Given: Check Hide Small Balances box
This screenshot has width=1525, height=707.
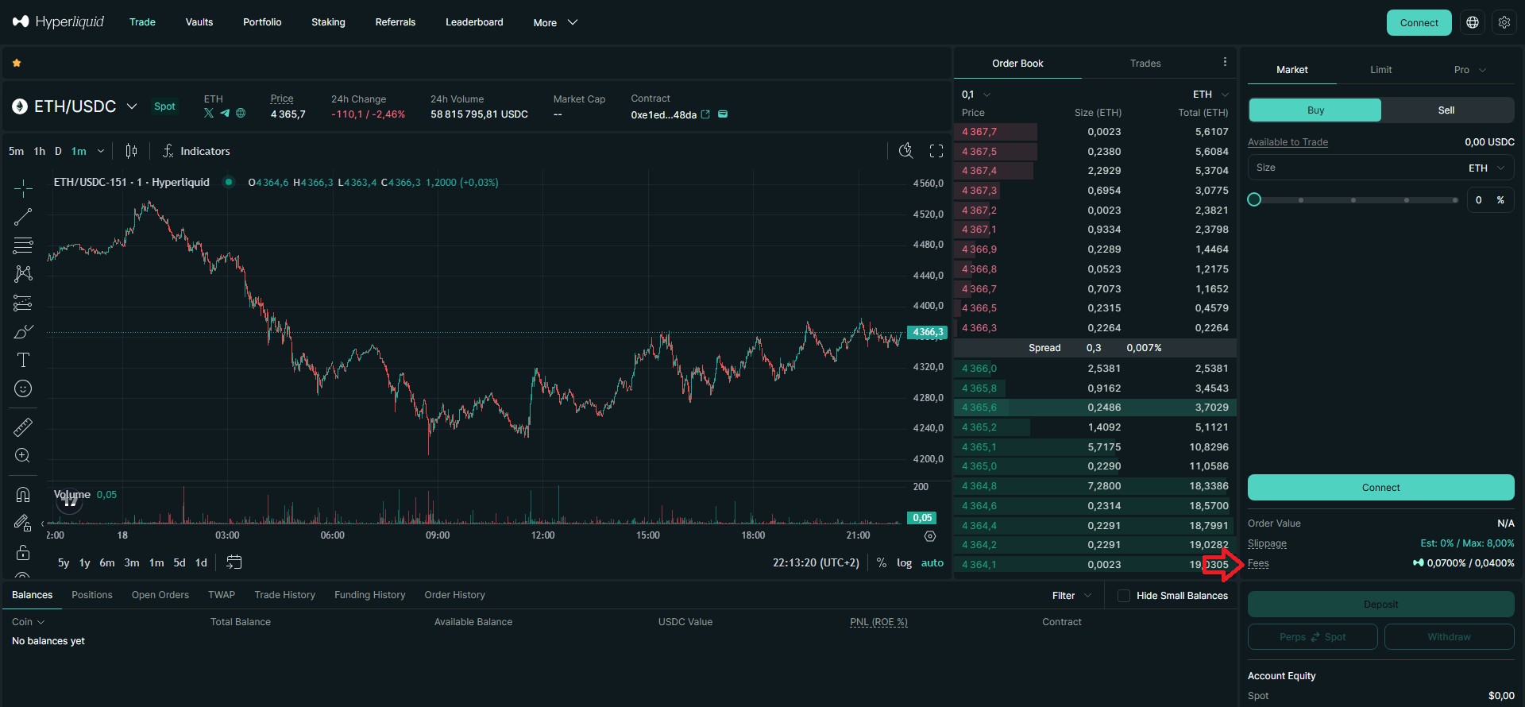Looking at the screenshot, I should 1124,596.
